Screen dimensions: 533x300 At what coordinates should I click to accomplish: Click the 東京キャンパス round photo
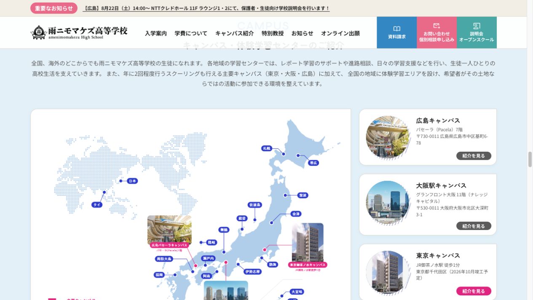tap(388, 273)
